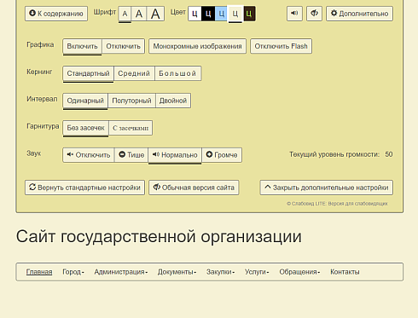Expand the 'Услуги' dropdown menu
Viewport: 418px width, 318px height.
[x=257, y=272]
